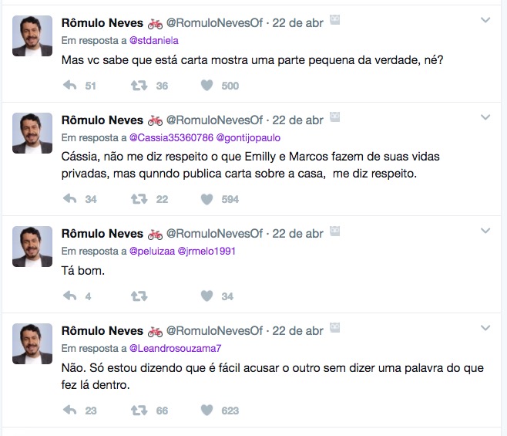Expand the chevron menu on the Cássia tweet

tap(485, 117)
